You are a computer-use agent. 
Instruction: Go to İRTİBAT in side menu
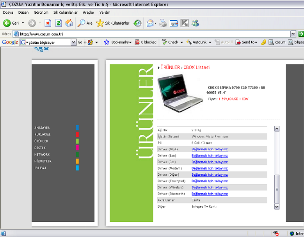coord(40,168)
